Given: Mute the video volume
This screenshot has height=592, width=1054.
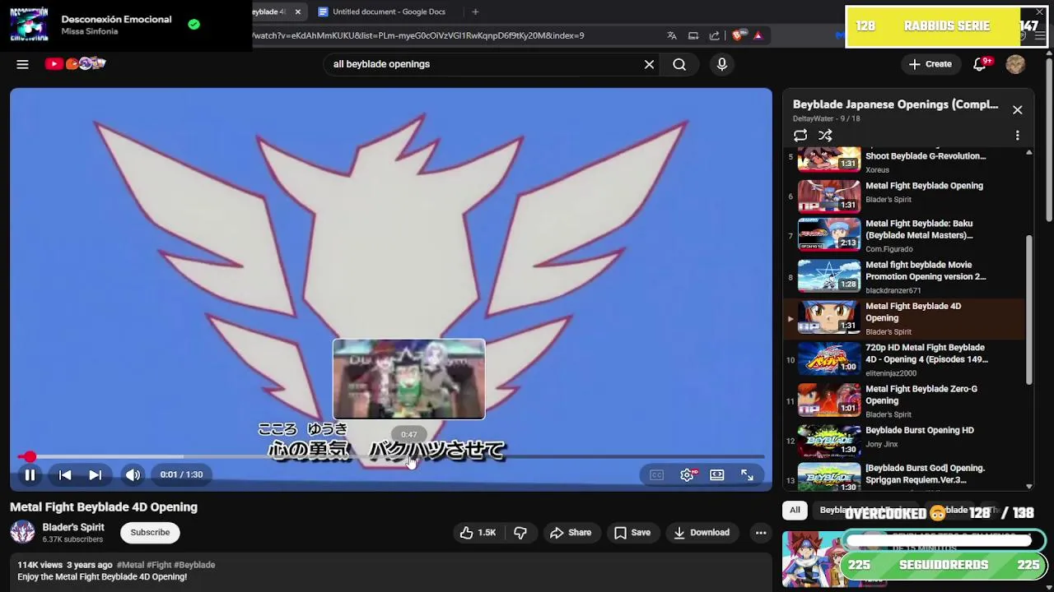Looking at the screenshot, I should 133,474.
